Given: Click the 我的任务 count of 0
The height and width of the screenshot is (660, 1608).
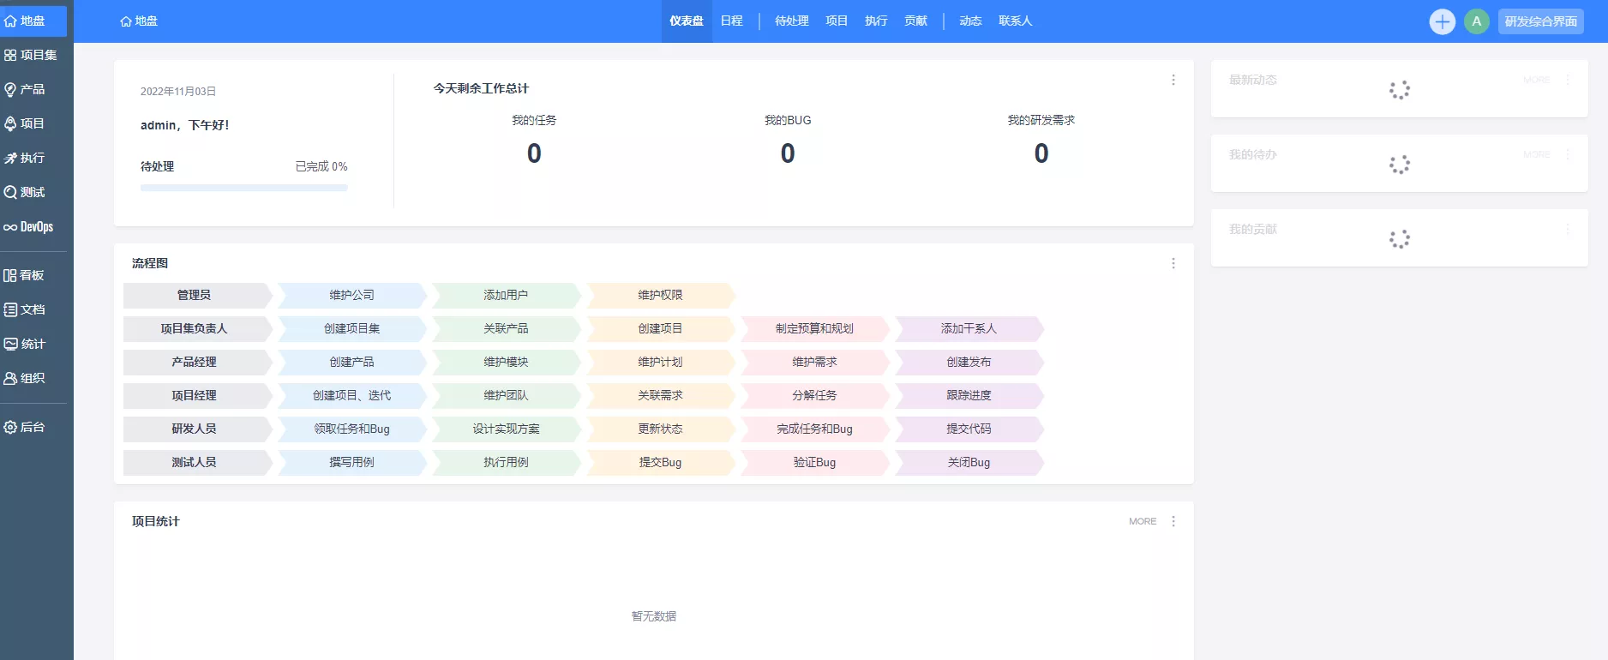Looking at the screenshot, I should [534, 153].
